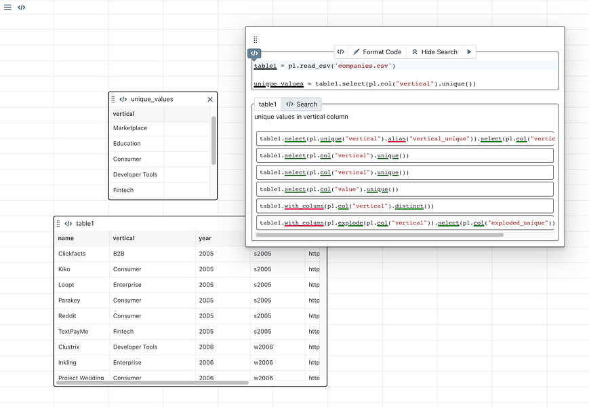Image resolution: width=589 pixels, height=407 pixels.
Task: Select the Inkling cell in table1
Action: coord(82,363)
